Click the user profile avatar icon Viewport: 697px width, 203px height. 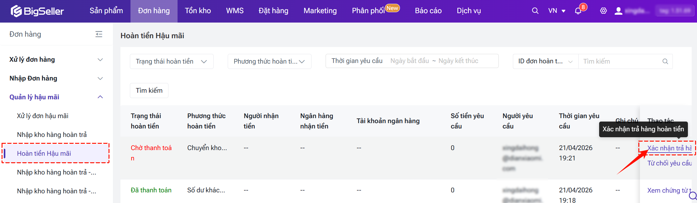click(618, 11)
